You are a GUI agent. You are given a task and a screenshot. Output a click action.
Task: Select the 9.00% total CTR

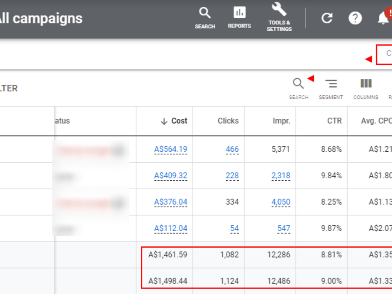pos(331,281)
